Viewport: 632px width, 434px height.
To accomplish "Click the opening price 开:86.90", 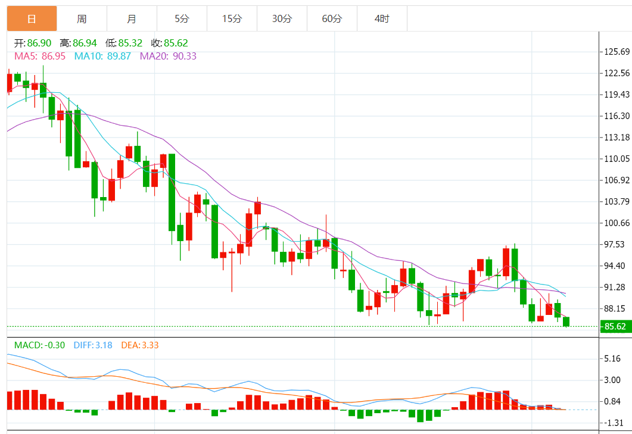I will pos(33,43).
